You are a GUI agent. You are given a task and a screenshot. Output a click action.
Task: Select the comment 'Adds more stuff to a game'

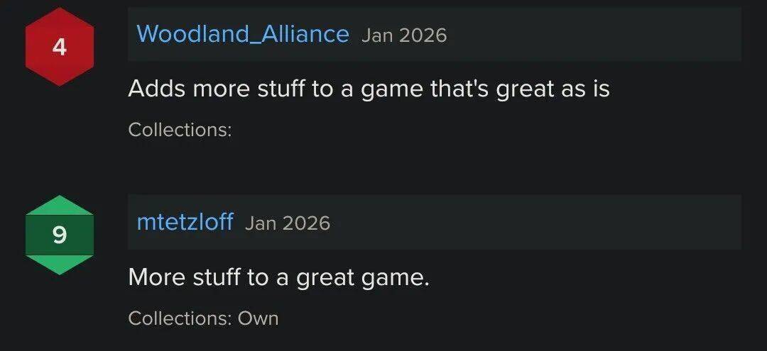(x=369, y=88)
